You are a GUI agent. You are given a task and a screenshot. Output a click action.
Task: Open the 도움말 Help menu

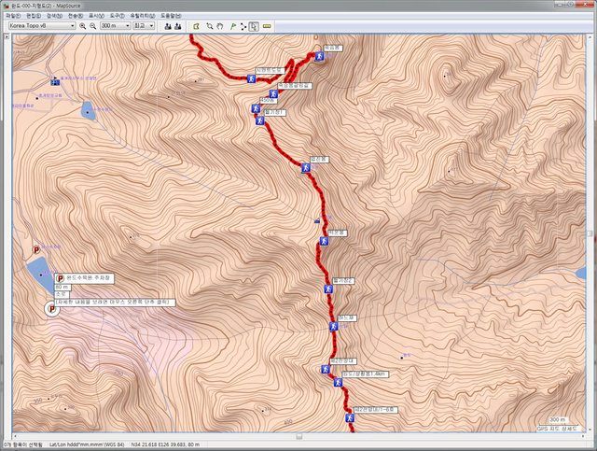click(x=171, y=16)
